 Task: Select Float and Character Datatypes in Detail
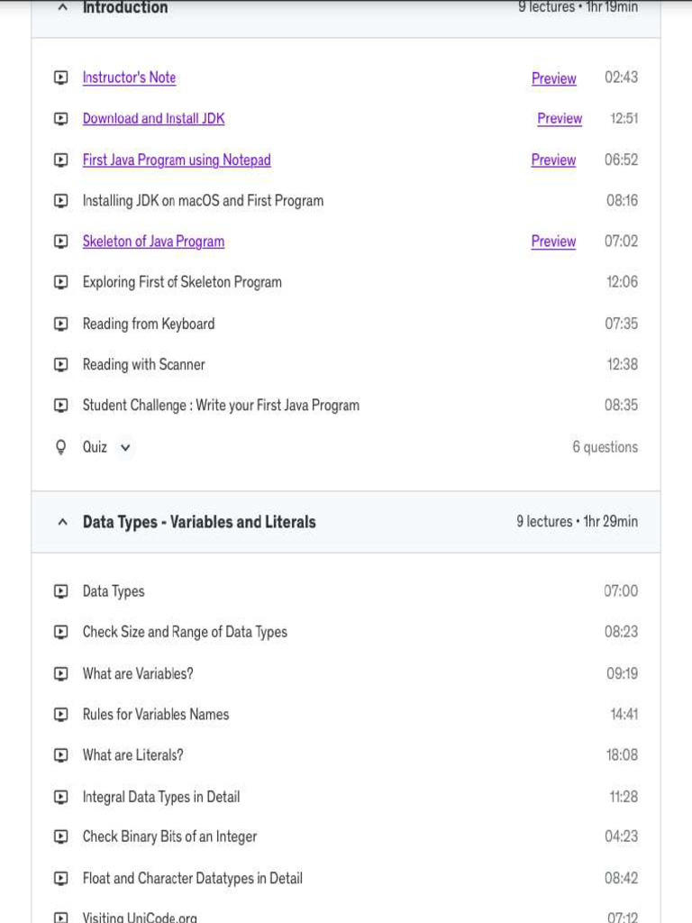click(x=192, y=878)
